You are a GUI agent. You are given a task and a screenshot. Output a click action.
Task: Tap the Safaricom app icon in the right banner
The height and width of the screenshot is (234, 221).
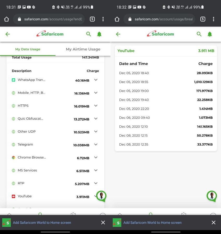pos(117,223)
